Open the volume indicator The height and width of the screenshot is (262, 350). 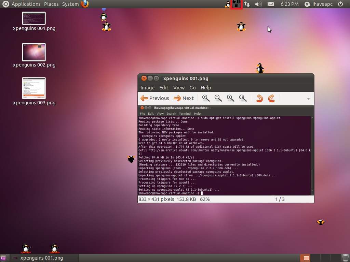258,4
